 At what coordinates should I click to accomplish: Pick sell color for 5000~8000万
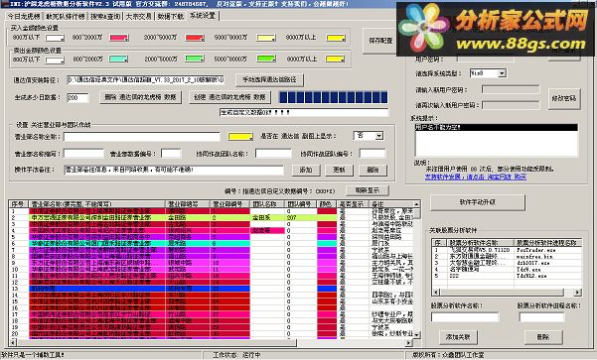point(266,59)
